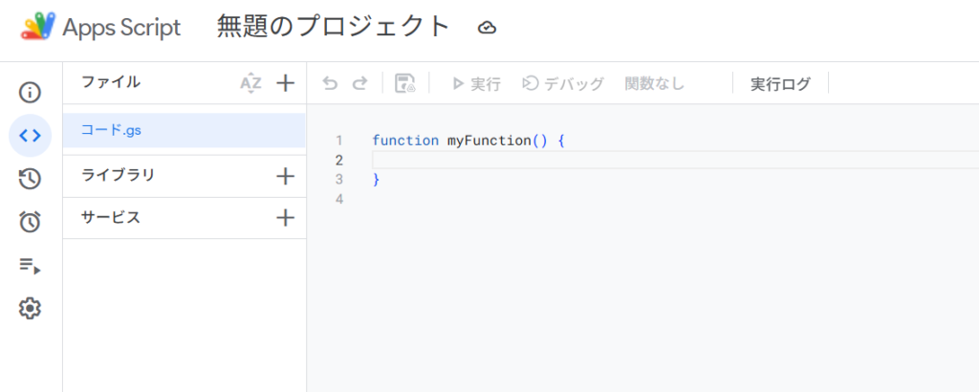Open the project history clock icon
The width and height of the screenshot is (979, 392).
pos(30,179)
